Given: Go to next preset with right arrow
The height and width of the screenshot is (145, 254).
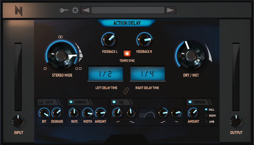Looking at the screenshot, I should tap(170, 10).
